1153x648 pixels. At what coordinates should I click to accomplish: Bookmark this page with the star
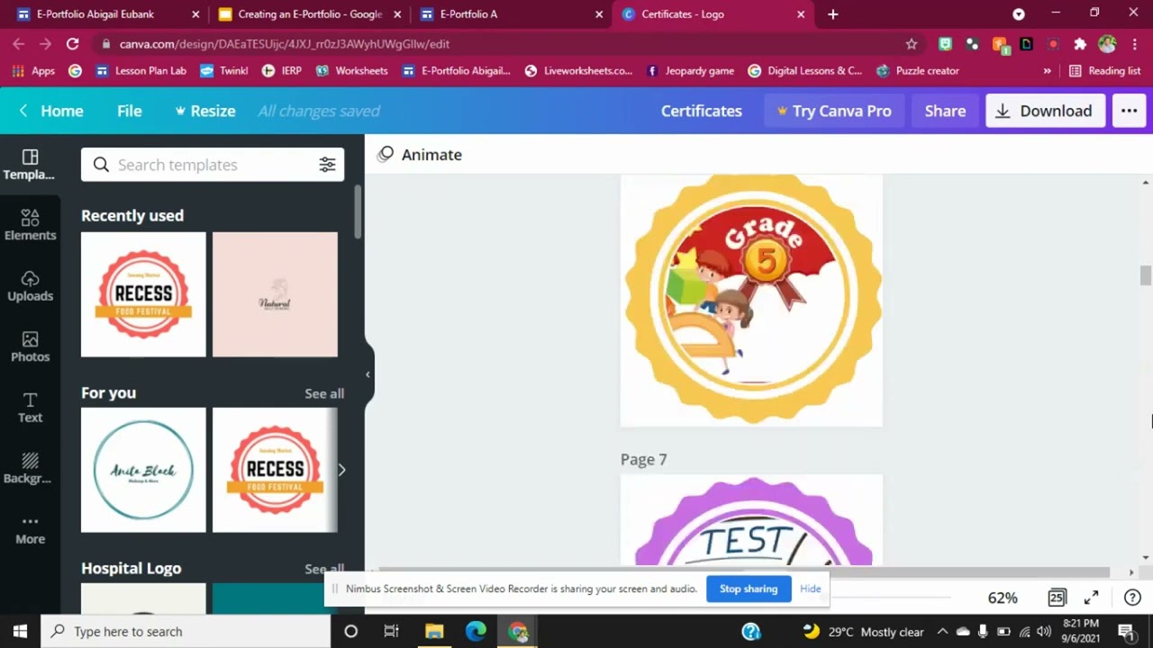coord(912,43)
